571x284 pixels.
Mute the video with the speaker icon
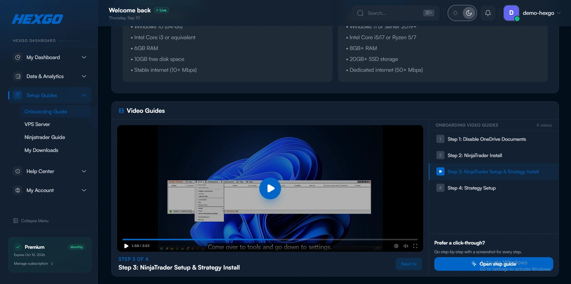(x=406, y=246)
